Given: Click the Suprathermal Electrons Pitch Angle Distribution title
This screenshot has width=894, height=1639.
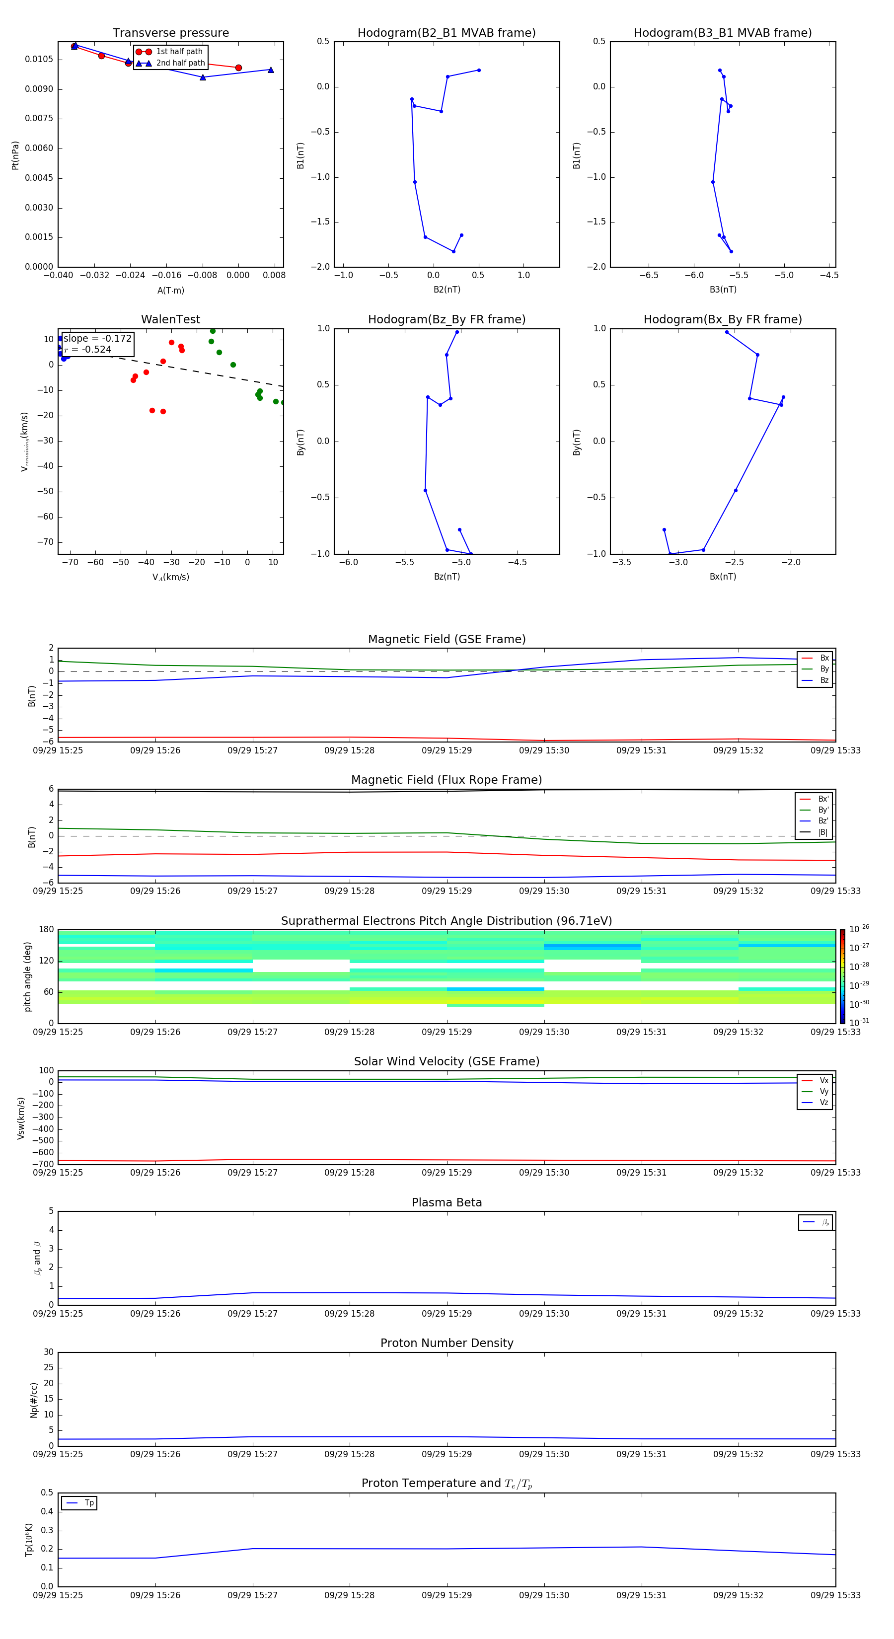Looking at the screenshot, I should [x=447, y=921].
